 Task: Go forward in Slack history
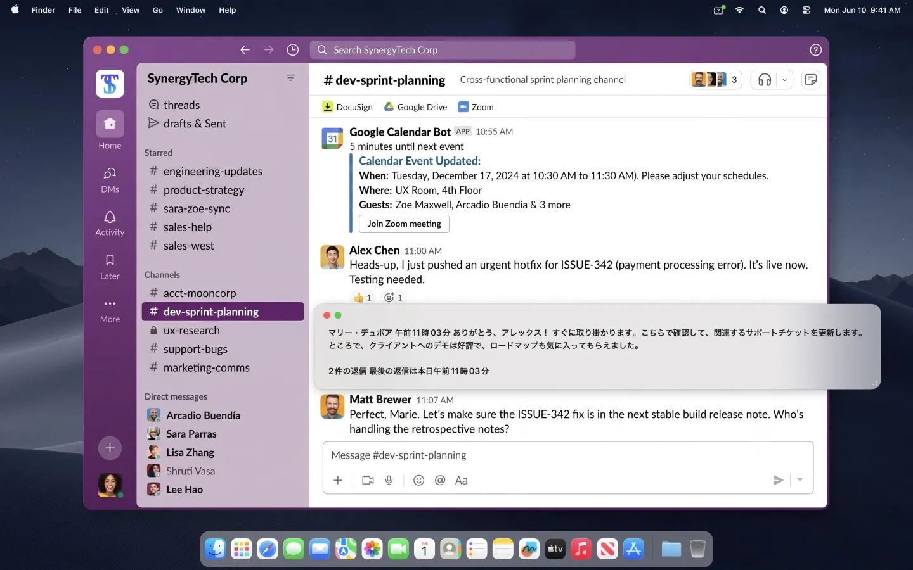tap(269, 50)
